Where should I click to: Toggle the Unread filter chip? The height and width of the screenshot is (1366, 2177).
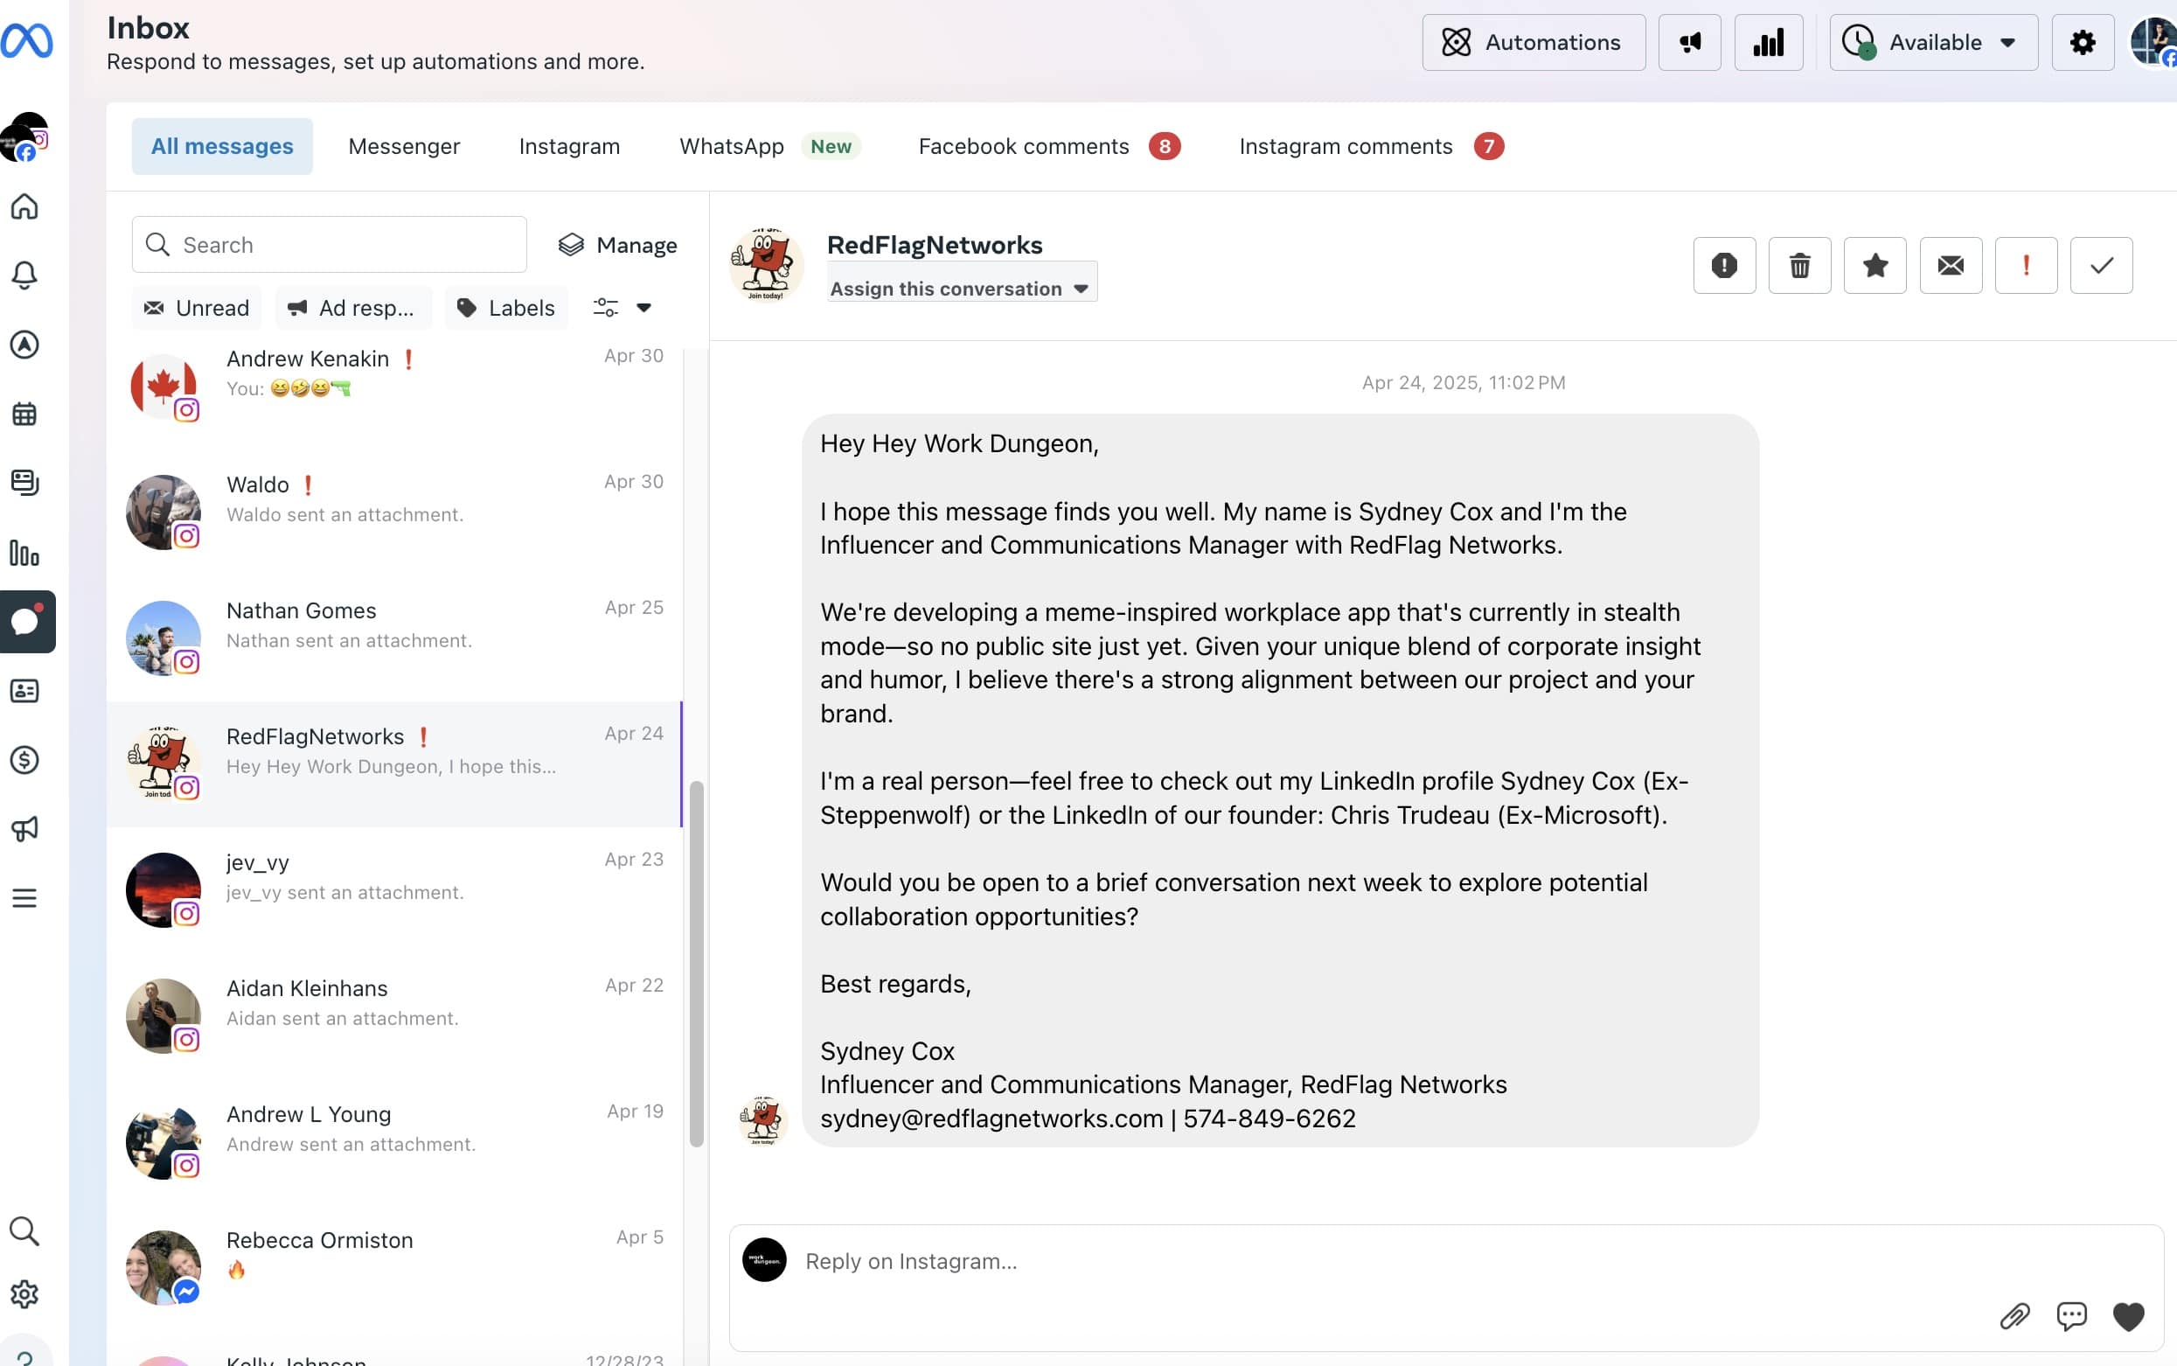(197, 308)
